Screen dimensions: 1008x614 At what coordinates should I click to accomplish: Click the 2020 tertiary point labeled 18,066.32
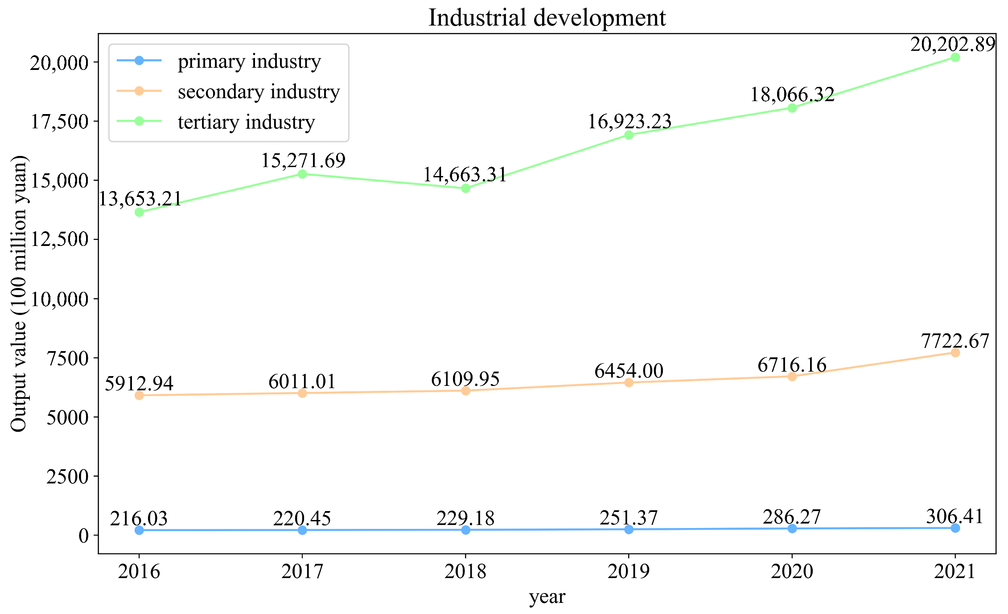point(792,108)
